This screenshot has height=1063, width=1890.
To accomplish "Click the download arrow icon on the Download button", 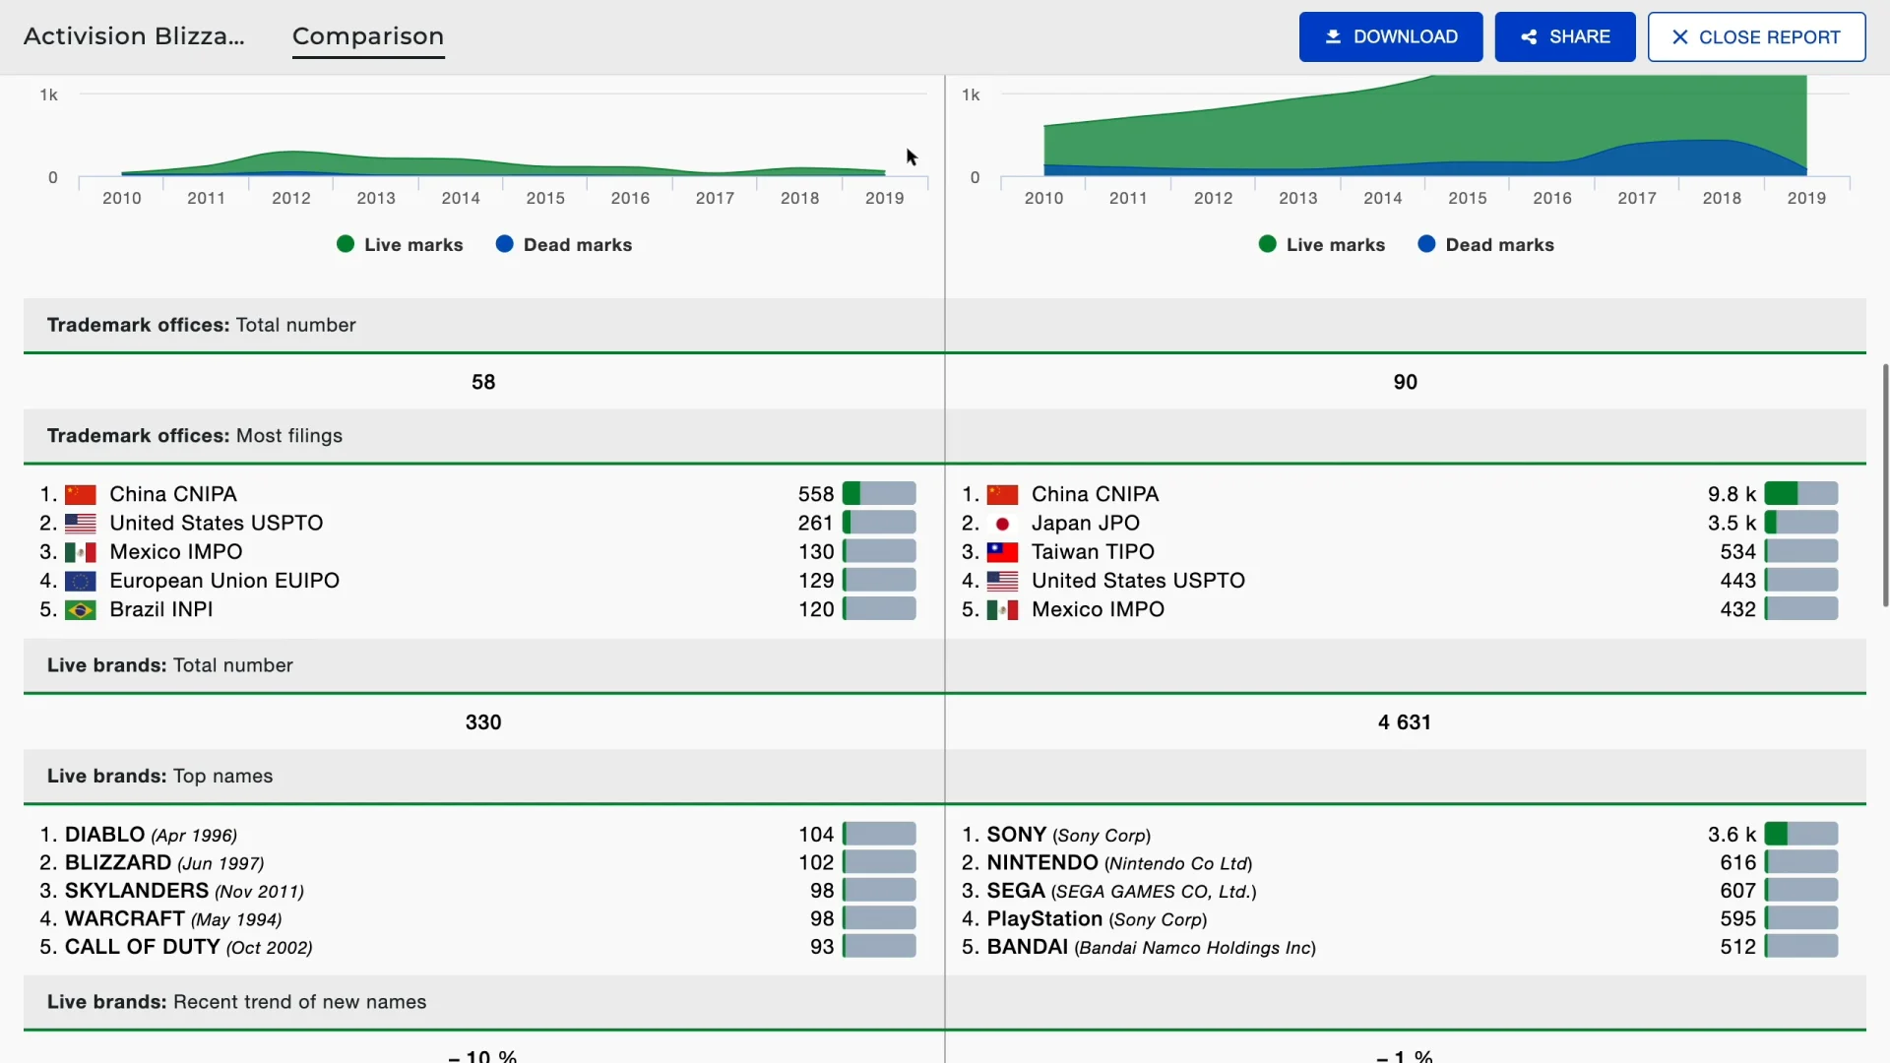I will click(x=1334, y=36).
